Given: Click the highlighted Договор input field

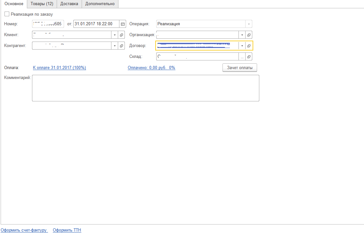Looking at the screenshot, I should point(198,46).
